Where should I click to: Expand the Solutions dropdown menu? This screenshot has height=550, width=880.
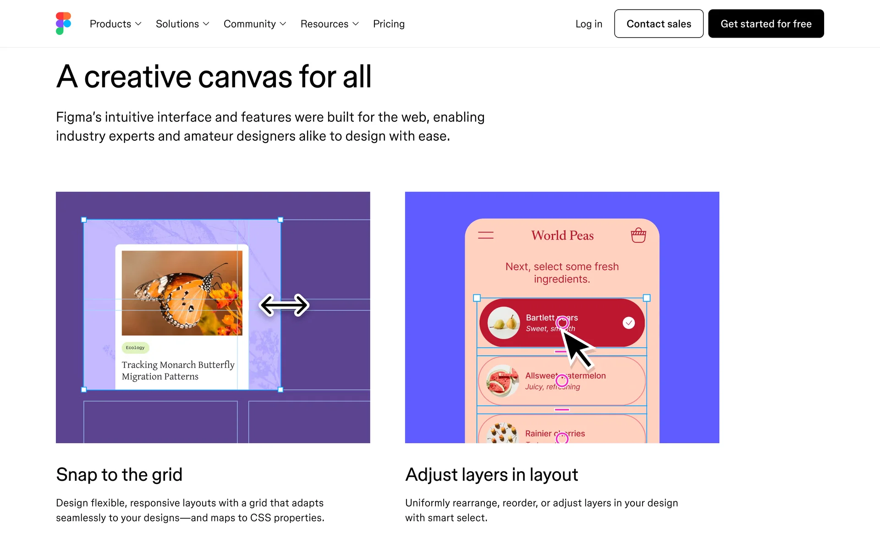[182, 24]
